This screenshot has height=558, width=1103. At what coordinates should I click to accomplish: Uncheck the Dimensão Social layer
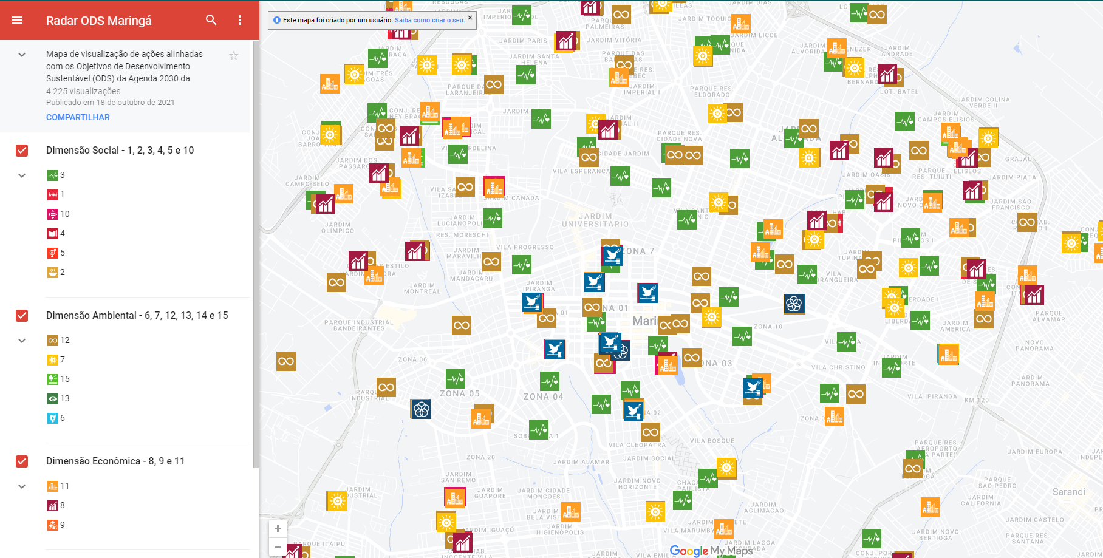(x=22, y=151)
